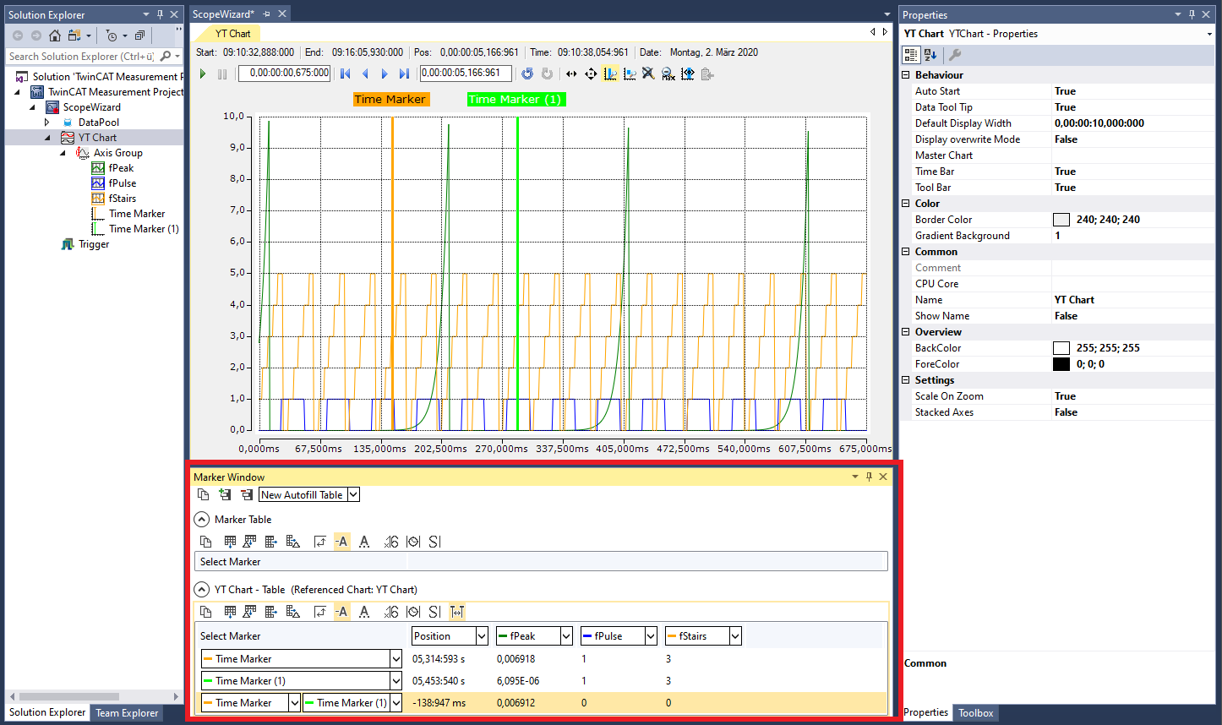Show categorized properties view icon
This screenshot has width=1222, height=725.
(x=911, y=55)
